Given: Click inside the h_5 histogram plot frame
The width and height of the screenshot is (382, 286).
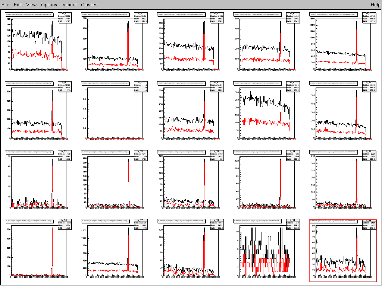Looking at the screenshot, I should 343,44.
